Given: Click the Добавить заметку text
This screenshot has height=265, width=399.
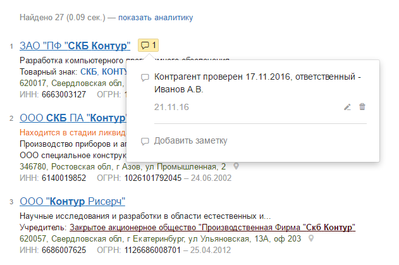Looking at the screenshot, I should tap(190, 140).
